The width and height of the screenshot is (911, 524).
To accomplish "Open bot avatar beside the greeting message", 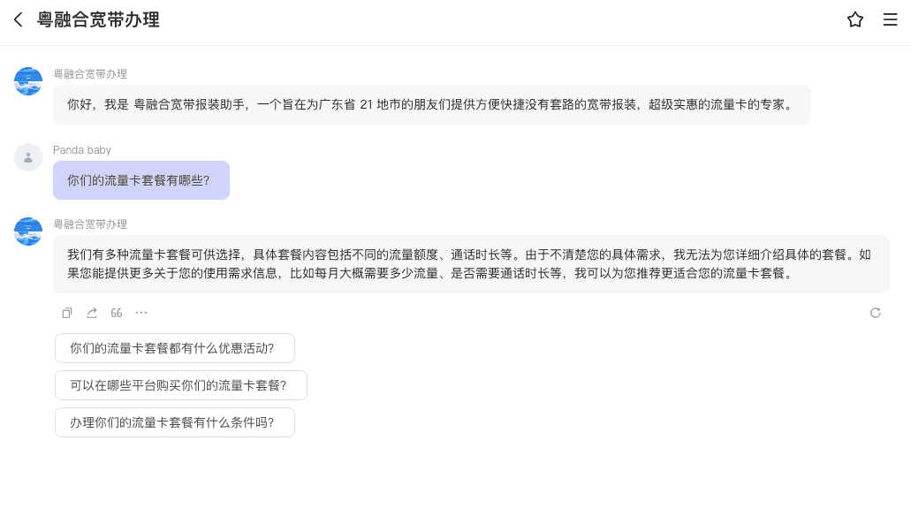I will coord(28,81).
